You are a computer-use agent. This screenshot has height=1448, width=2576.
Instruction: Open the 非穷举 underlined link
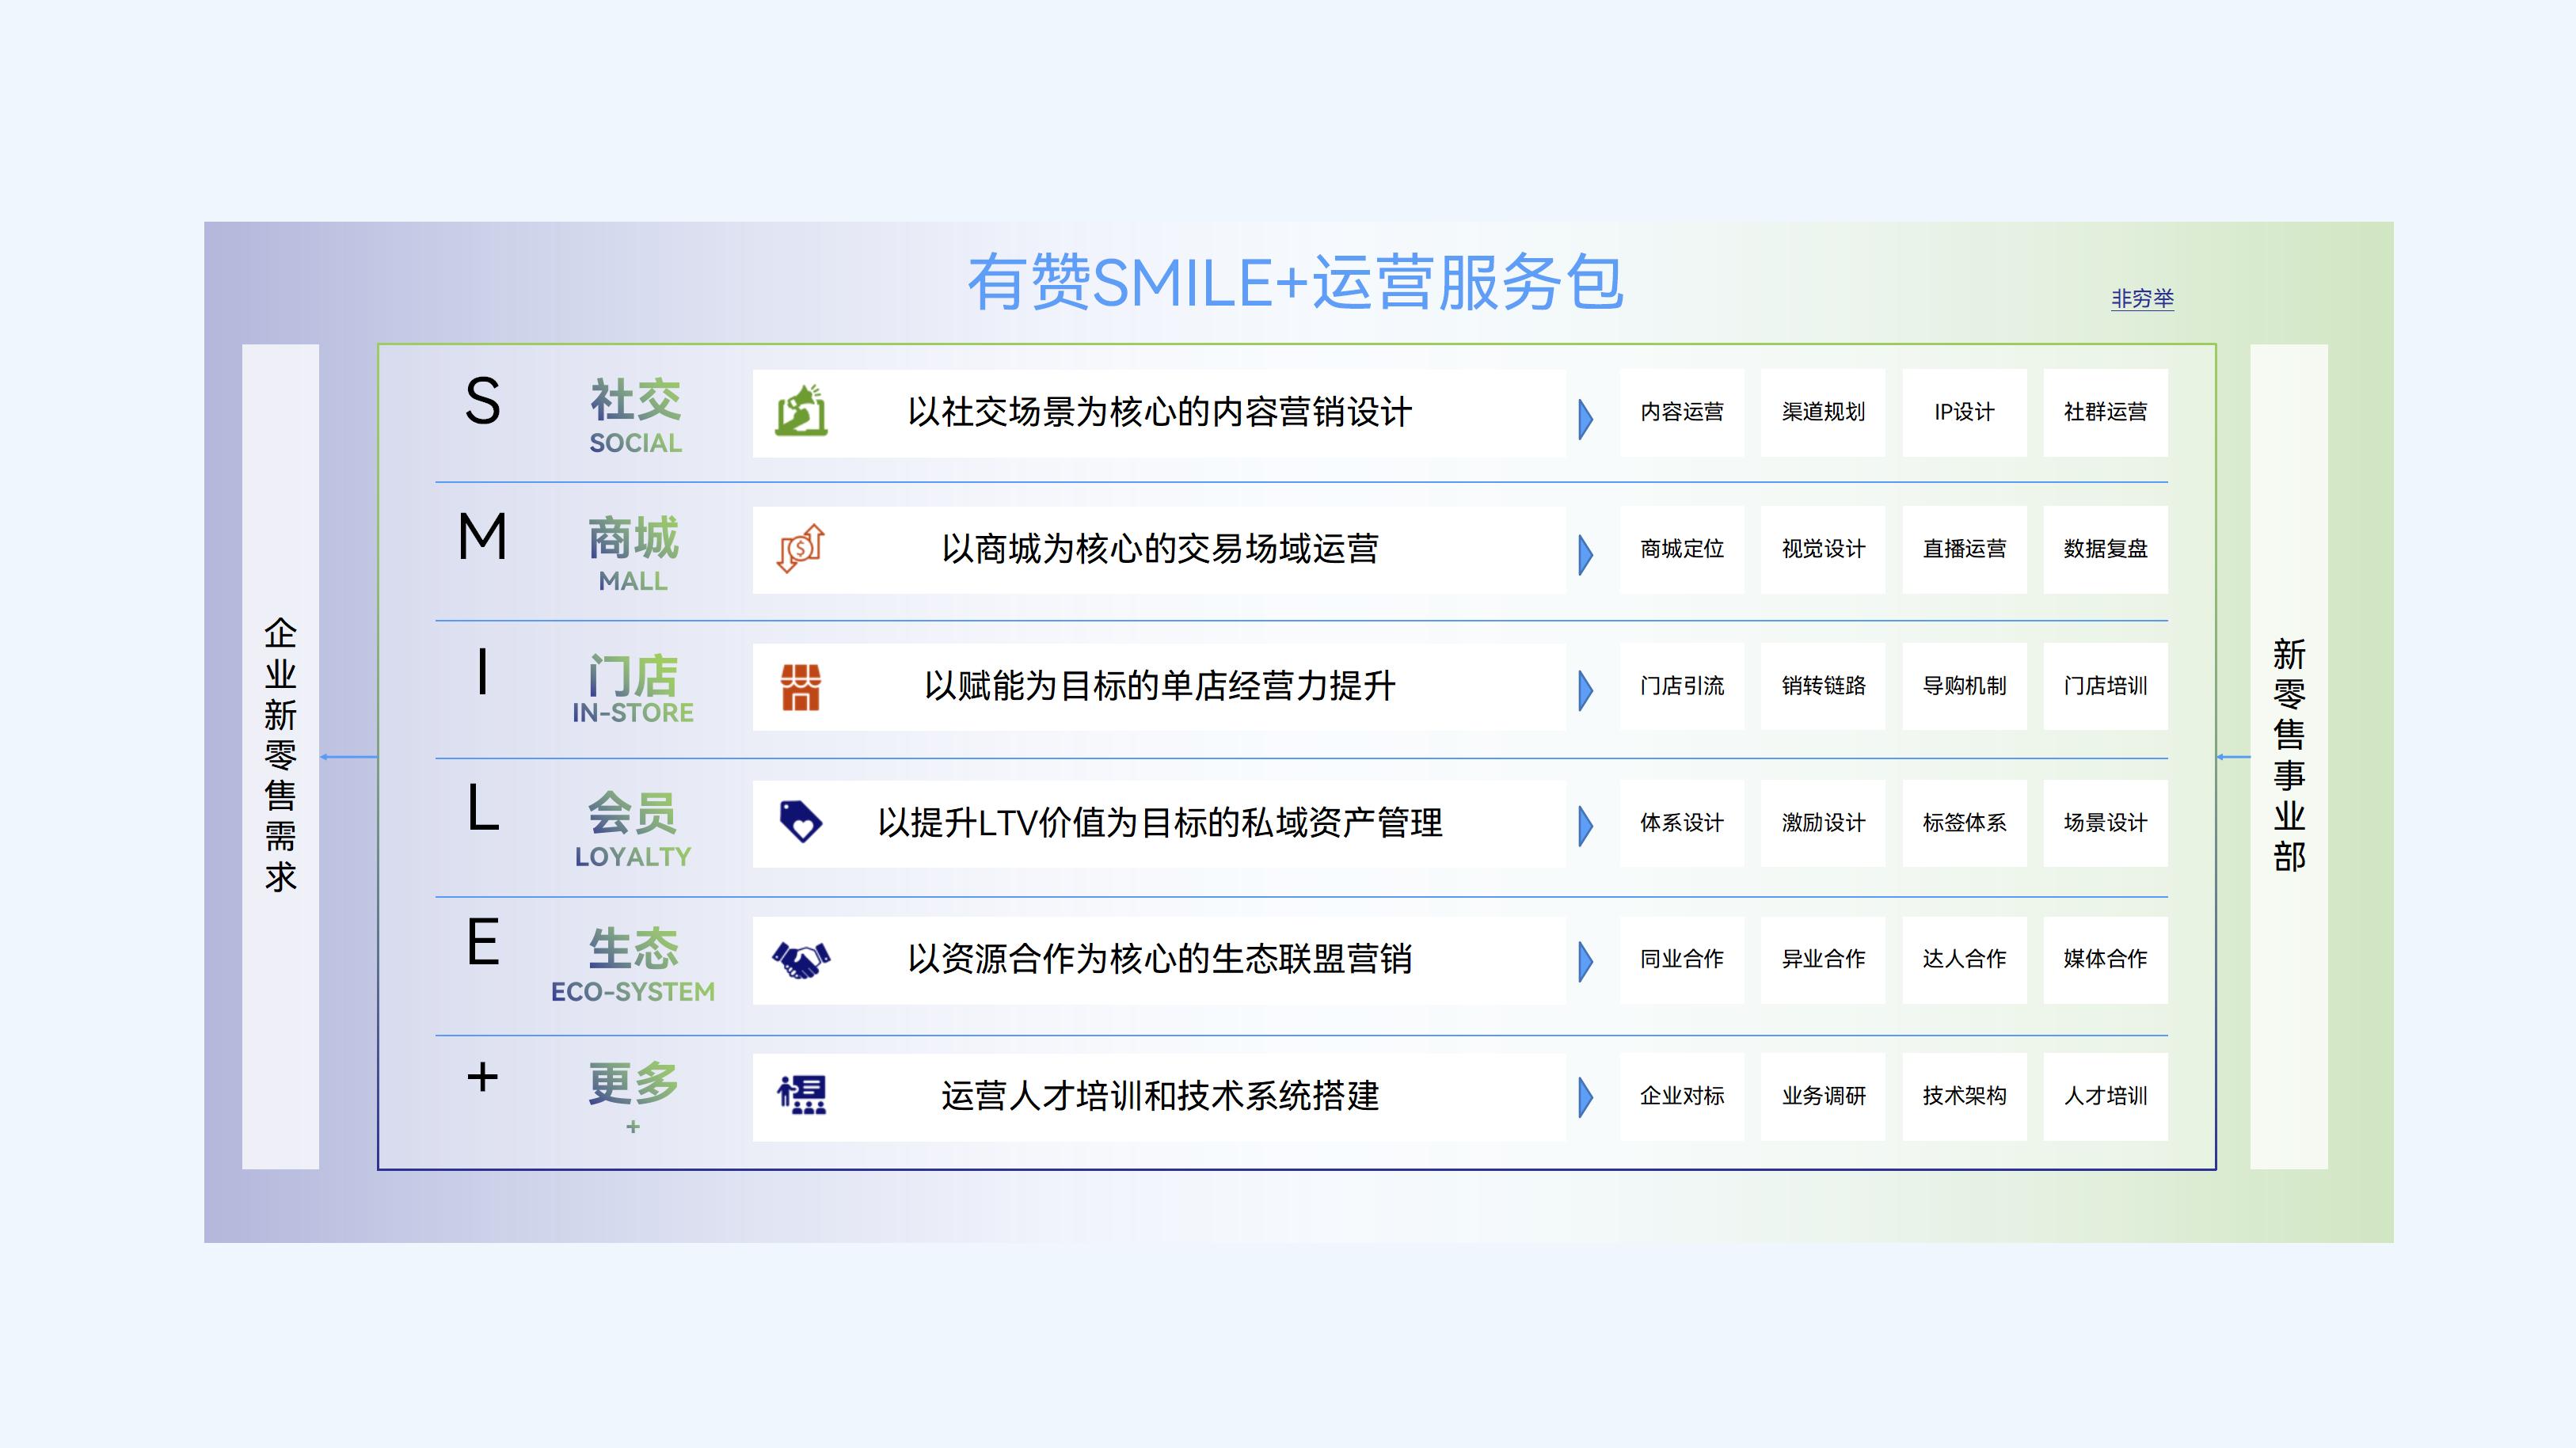coord(2142,298)
